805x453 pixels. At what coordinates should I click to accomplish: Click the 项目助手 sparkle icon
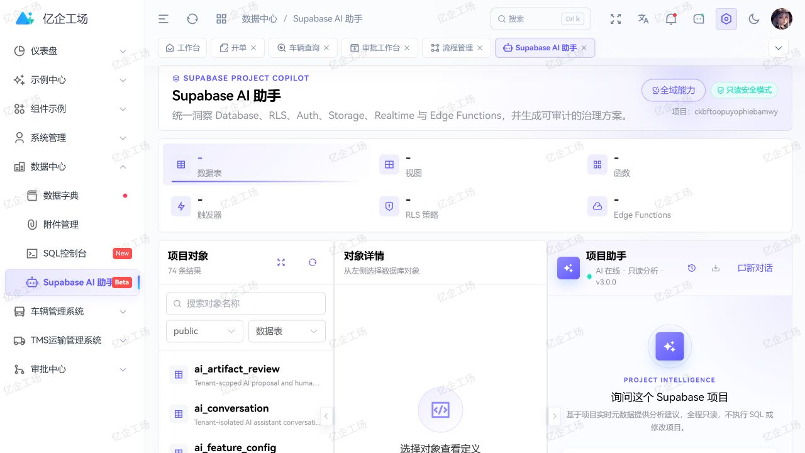[569, 268]
